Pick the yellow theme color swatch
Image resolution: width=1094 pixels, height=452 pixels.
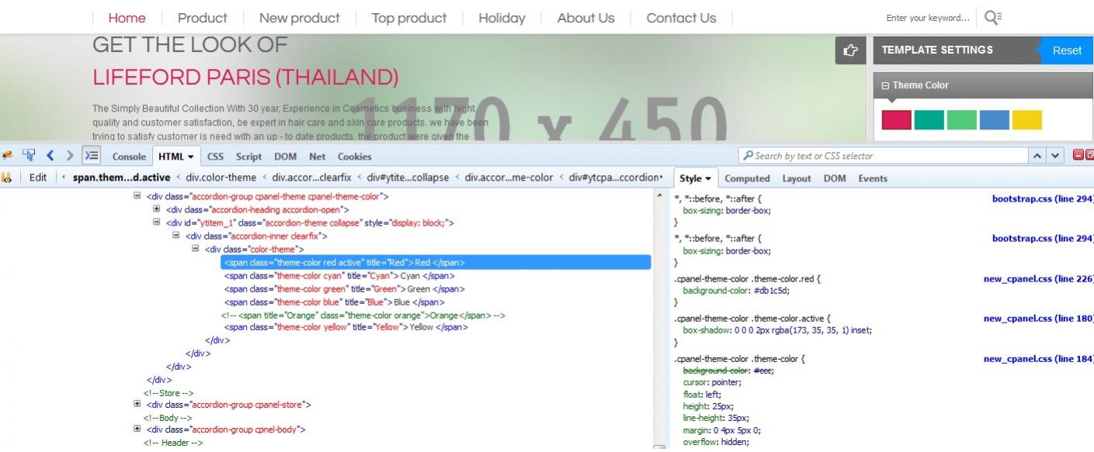(x=1027, y=120)
